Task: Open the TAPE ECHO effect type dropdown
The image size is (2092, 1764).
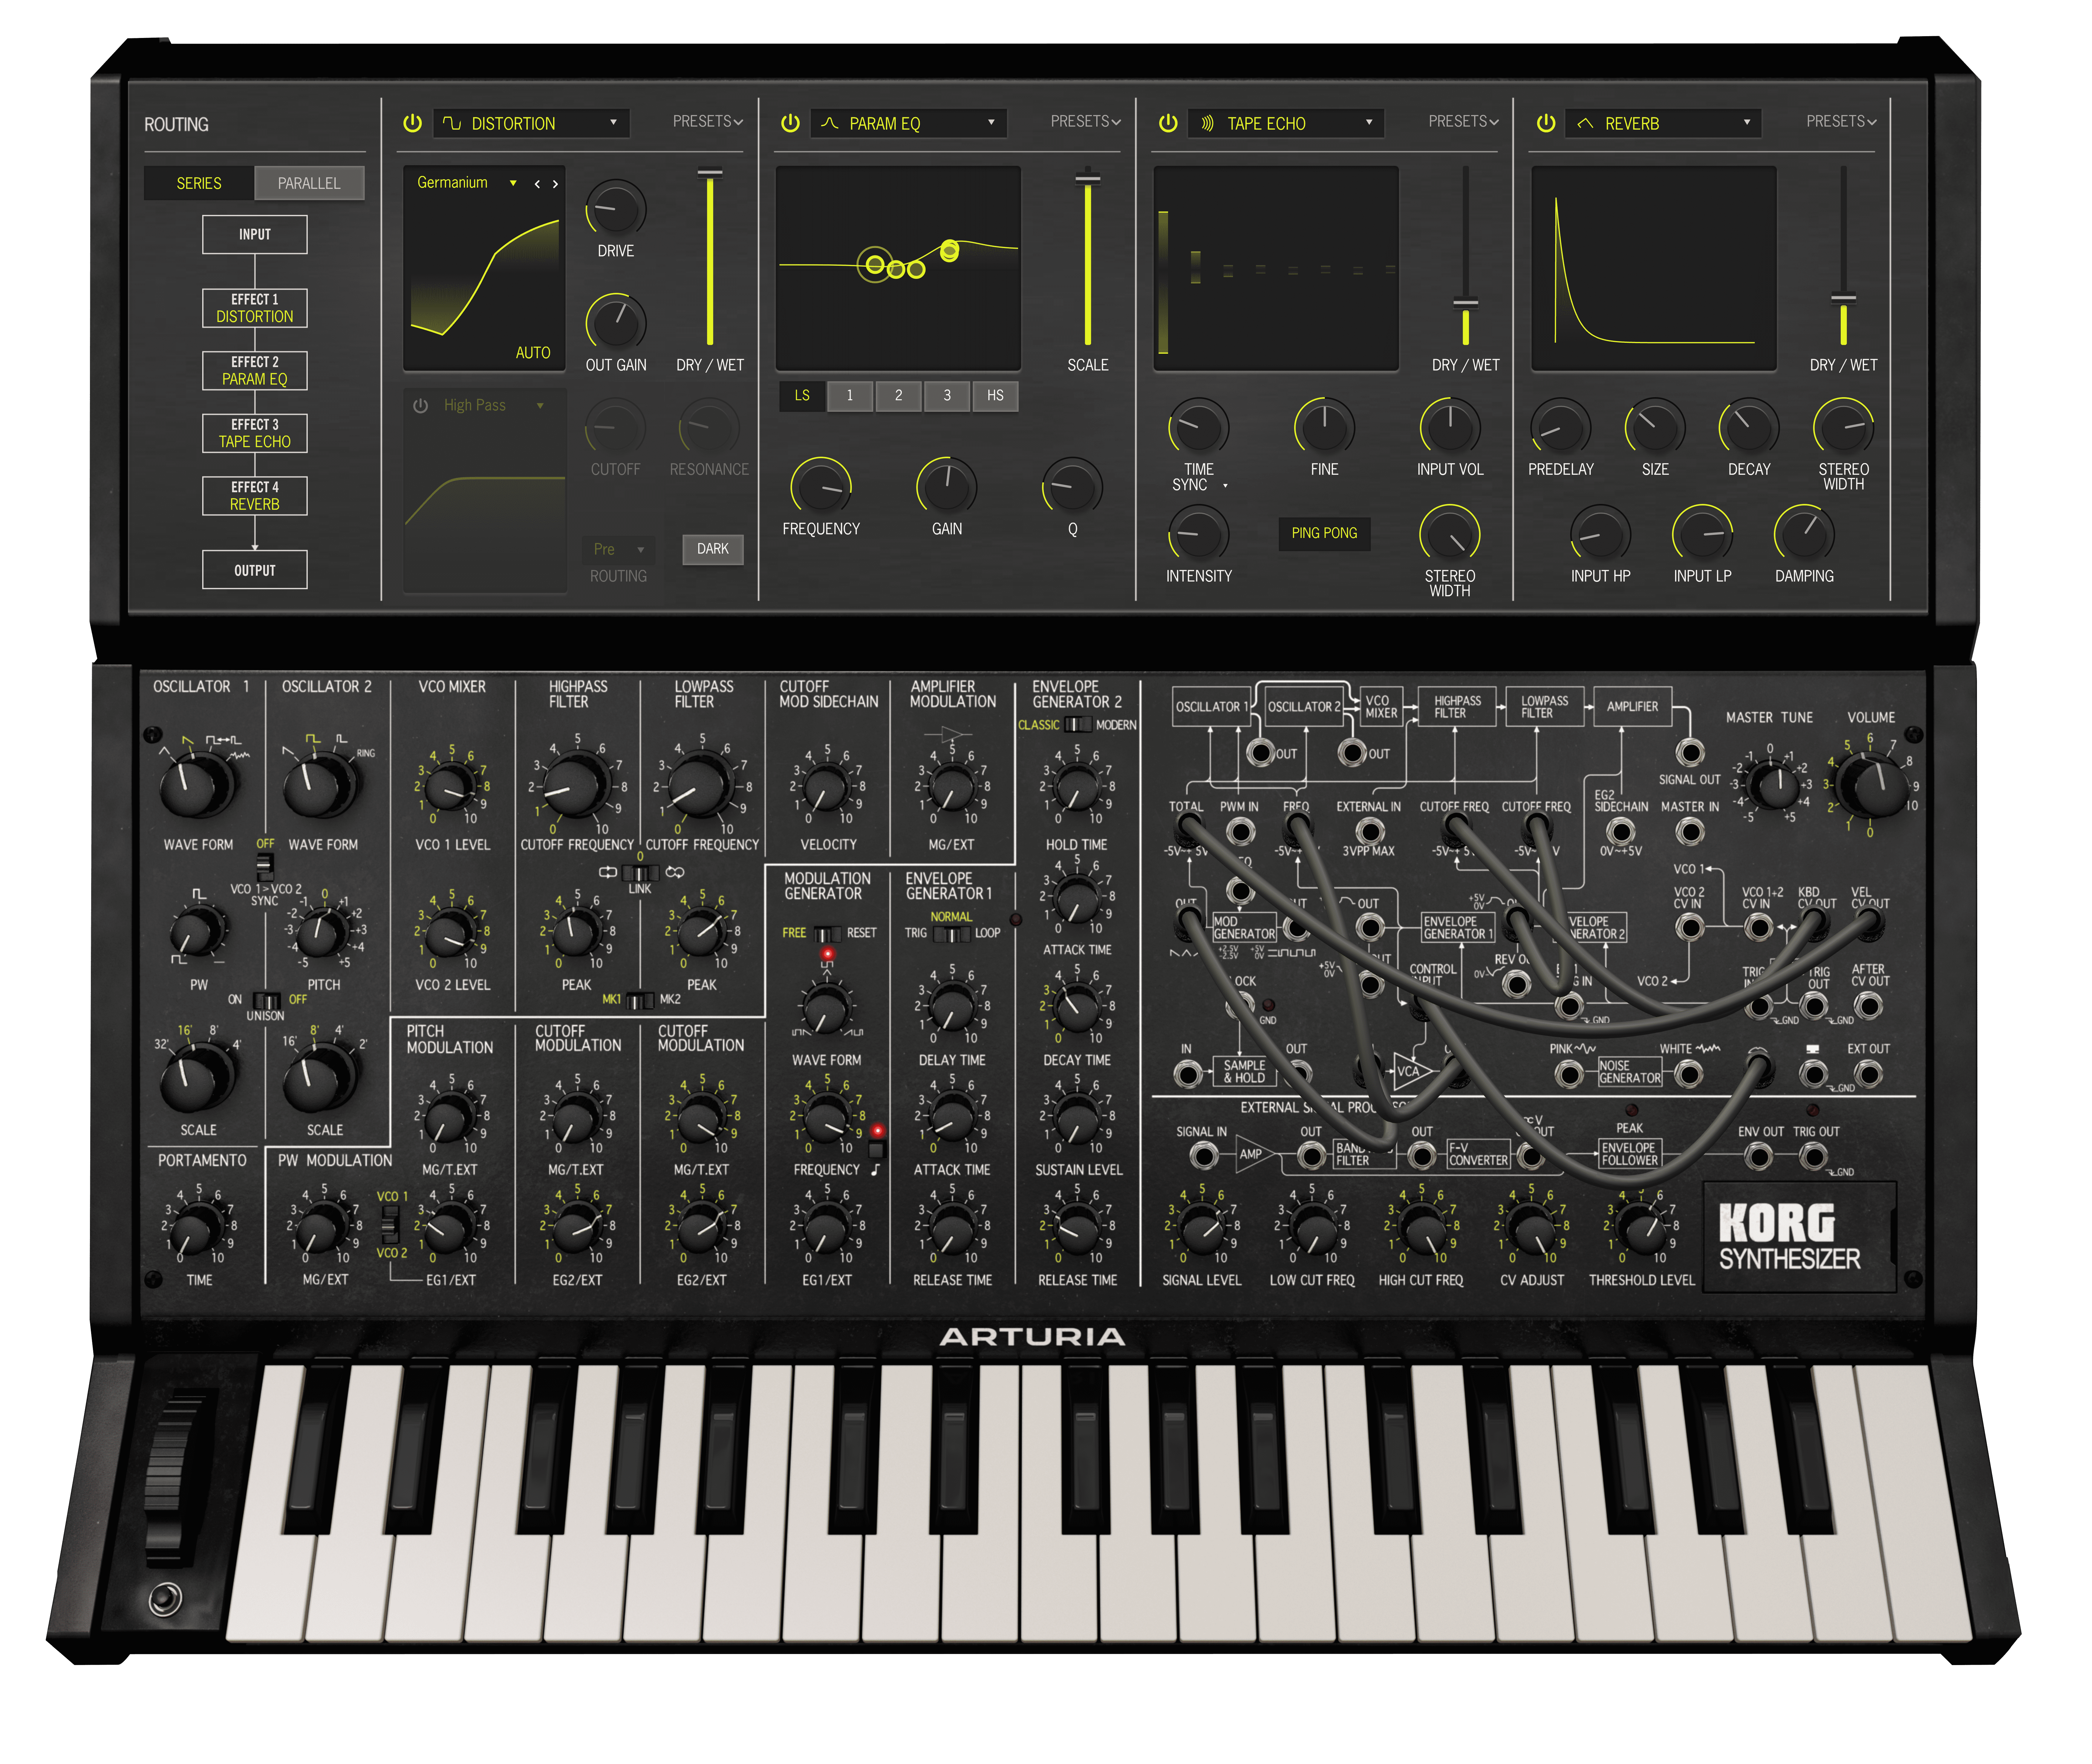Action: click(1286, 123)
